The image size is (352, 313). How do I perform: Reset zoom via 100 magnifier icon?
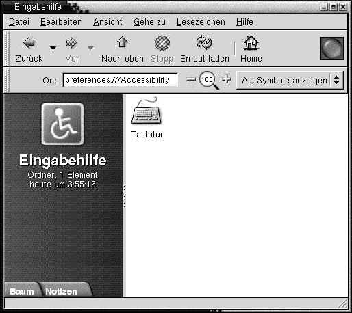click(209, 80)
